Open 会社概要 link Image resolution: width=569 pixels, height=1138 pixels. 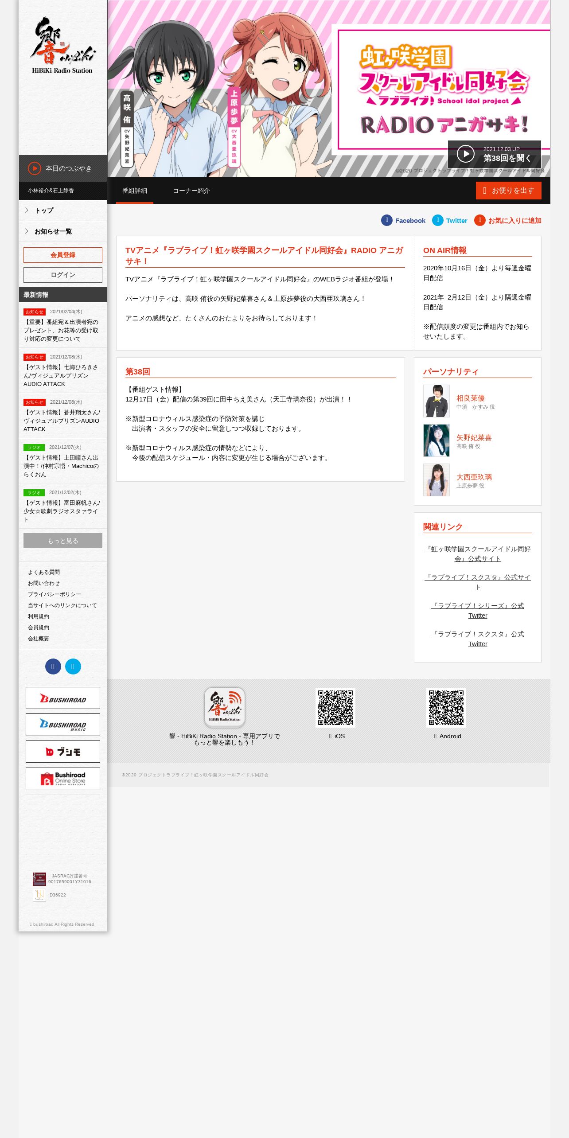pos(39,639)
